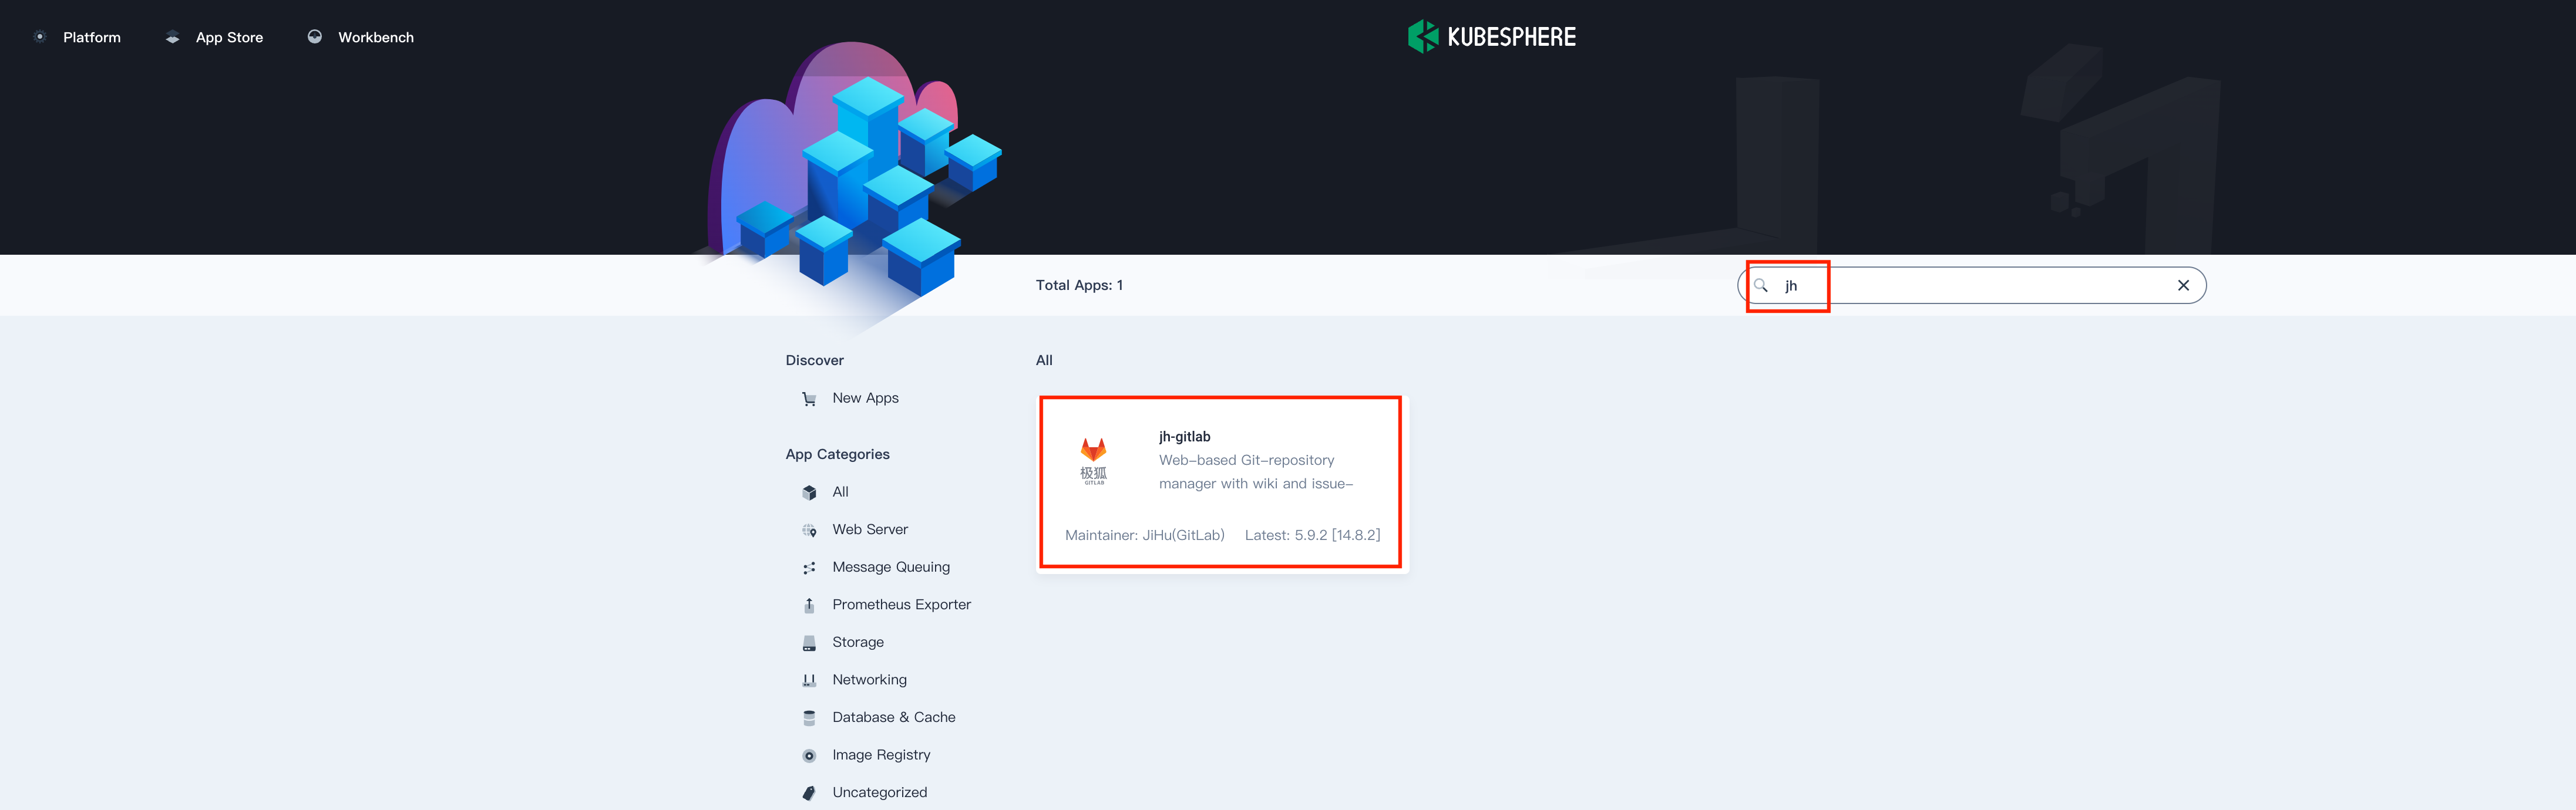This screenshot has height=810, width=2576.
Task: Click the Platform menu icon
Action: click(x=39, y=36)
